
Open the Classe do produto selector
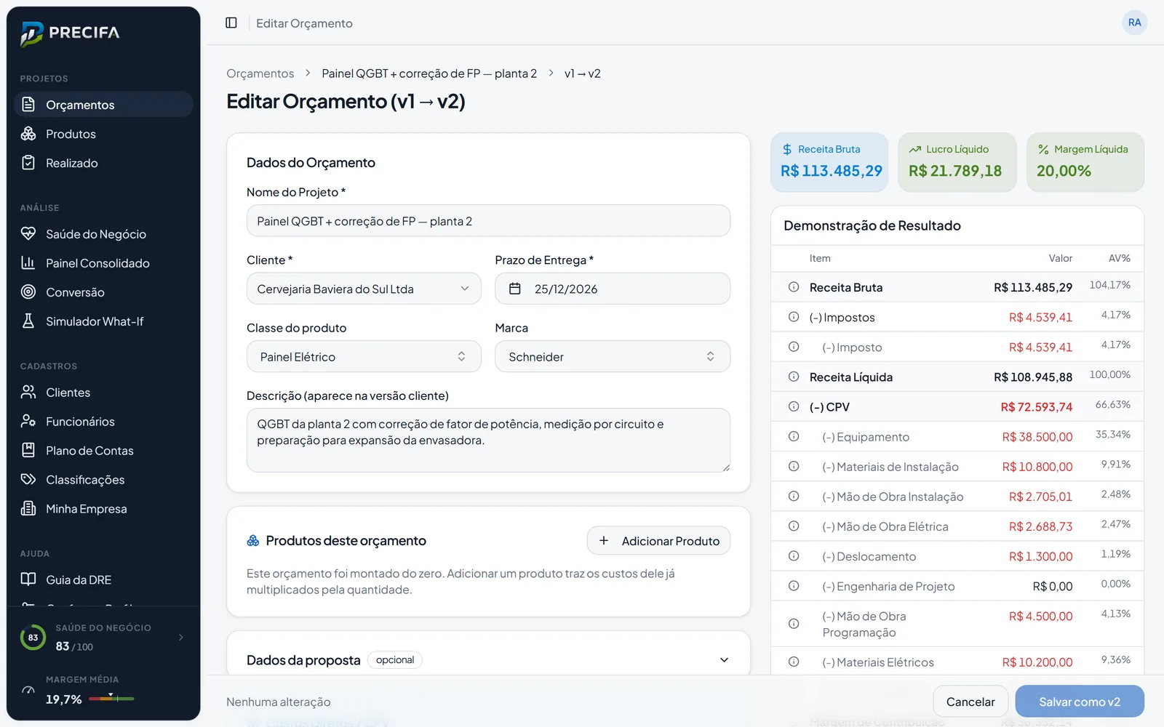[364, 356]
